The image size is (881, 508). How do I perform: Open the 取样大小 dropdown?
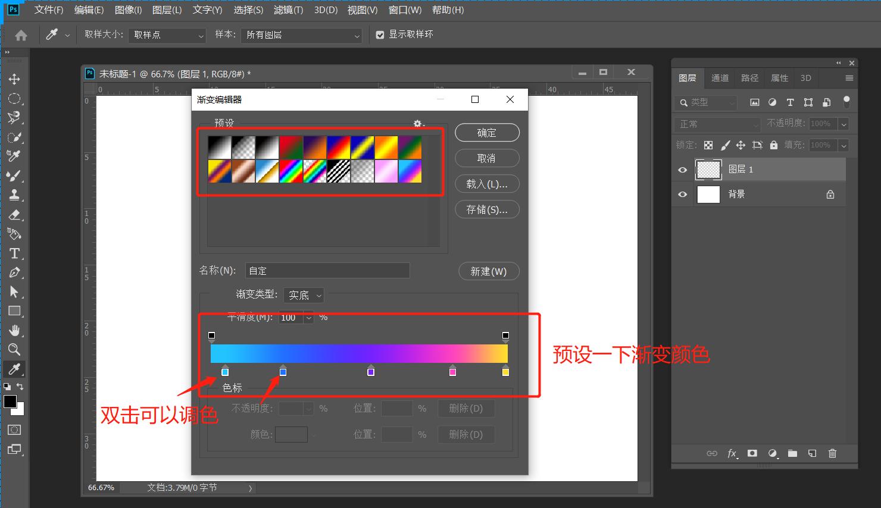(x=167, y=35)
